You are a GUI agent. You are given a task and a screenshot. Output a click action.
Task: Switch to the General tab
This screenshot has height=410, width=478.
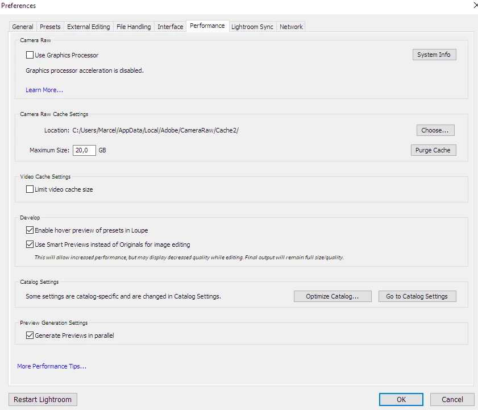click(23, 27)
